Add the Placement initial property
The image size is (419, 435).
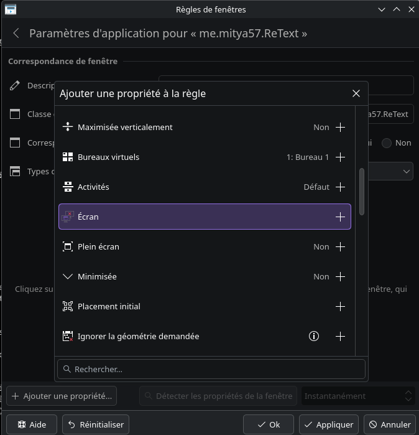pos(340,306)
